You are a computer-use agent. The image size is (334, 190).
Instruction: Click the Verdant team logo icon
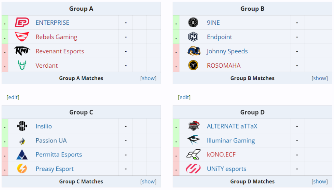pos(22,65)
